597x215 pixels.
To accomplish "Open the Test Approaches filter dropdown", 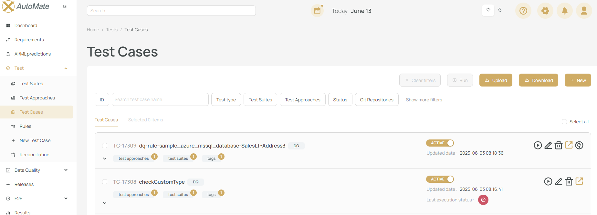I will (x=303, y=99).
